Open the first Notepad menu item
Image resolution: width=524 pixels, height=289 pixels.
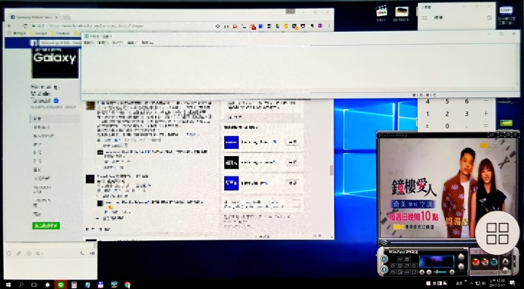(89, 43)
